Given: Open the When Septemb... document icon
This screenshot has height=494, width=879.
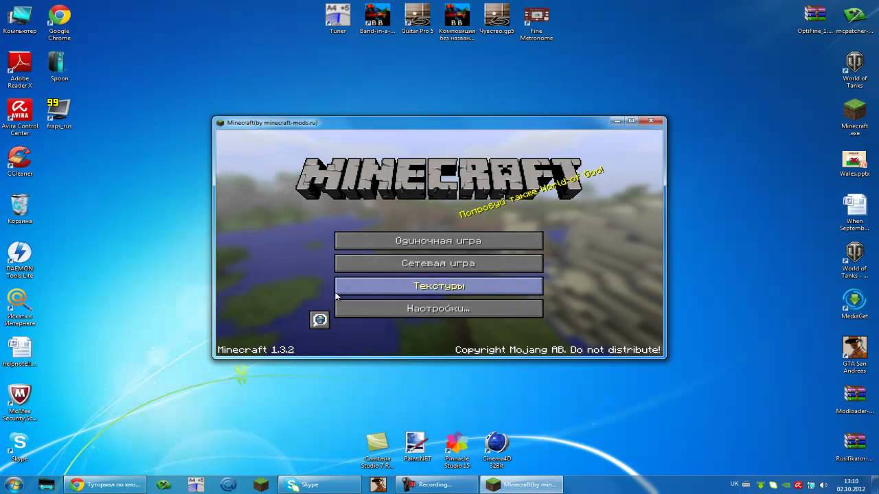Looking at the screenshot, I should click(x=854, y=213).
